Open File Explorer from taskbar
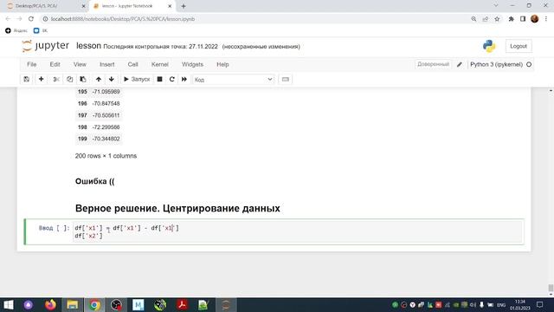554x312 pixels. pos(73,304)
